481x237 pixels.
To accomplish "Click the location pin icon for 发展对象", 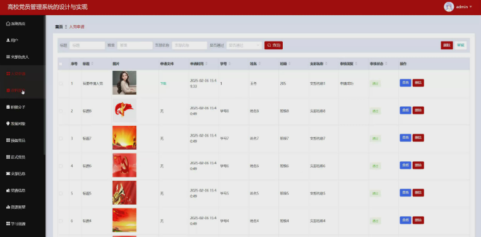I will click(8, 124).
